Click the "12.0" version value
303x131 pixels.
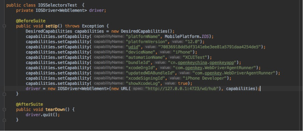click(193, 42)
